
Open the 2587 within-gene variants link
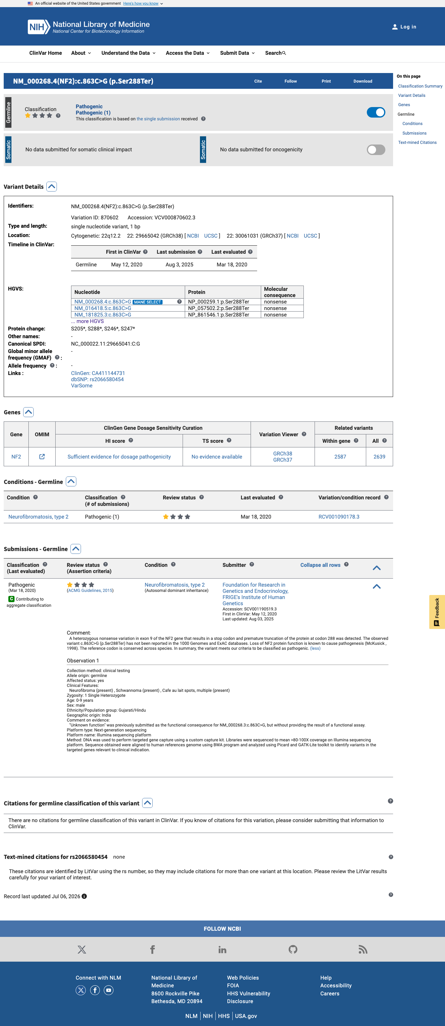click(x=340, y=456)
